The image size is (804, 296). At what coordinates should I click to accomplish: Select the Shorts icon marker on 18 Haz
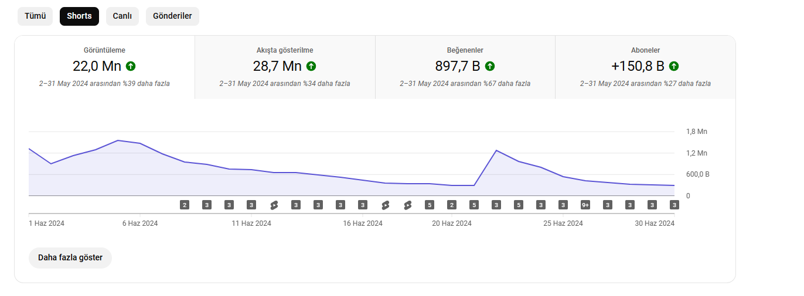coord(407,205)
